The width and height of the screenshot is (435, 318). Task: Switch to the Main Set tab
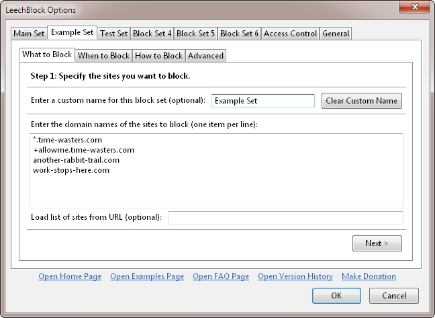tap(29, 34)
